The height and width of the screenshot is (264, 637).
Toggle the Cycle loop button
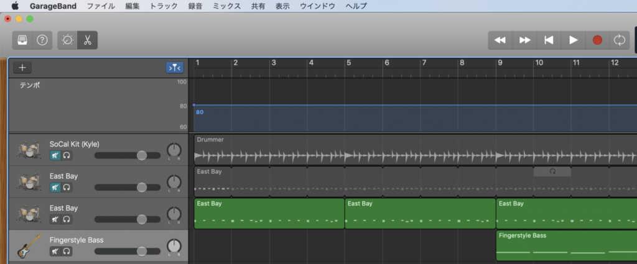[x=619, y=40]
